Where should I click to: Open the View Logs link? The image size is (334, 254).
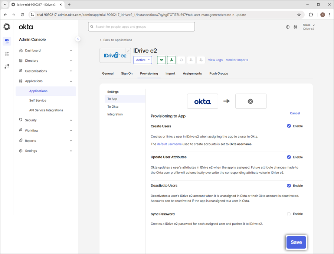tap(215, 60)
